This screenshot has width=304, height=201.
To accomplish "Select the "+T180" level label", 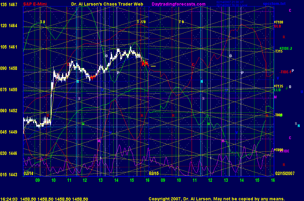I will [x=278, y=22].
